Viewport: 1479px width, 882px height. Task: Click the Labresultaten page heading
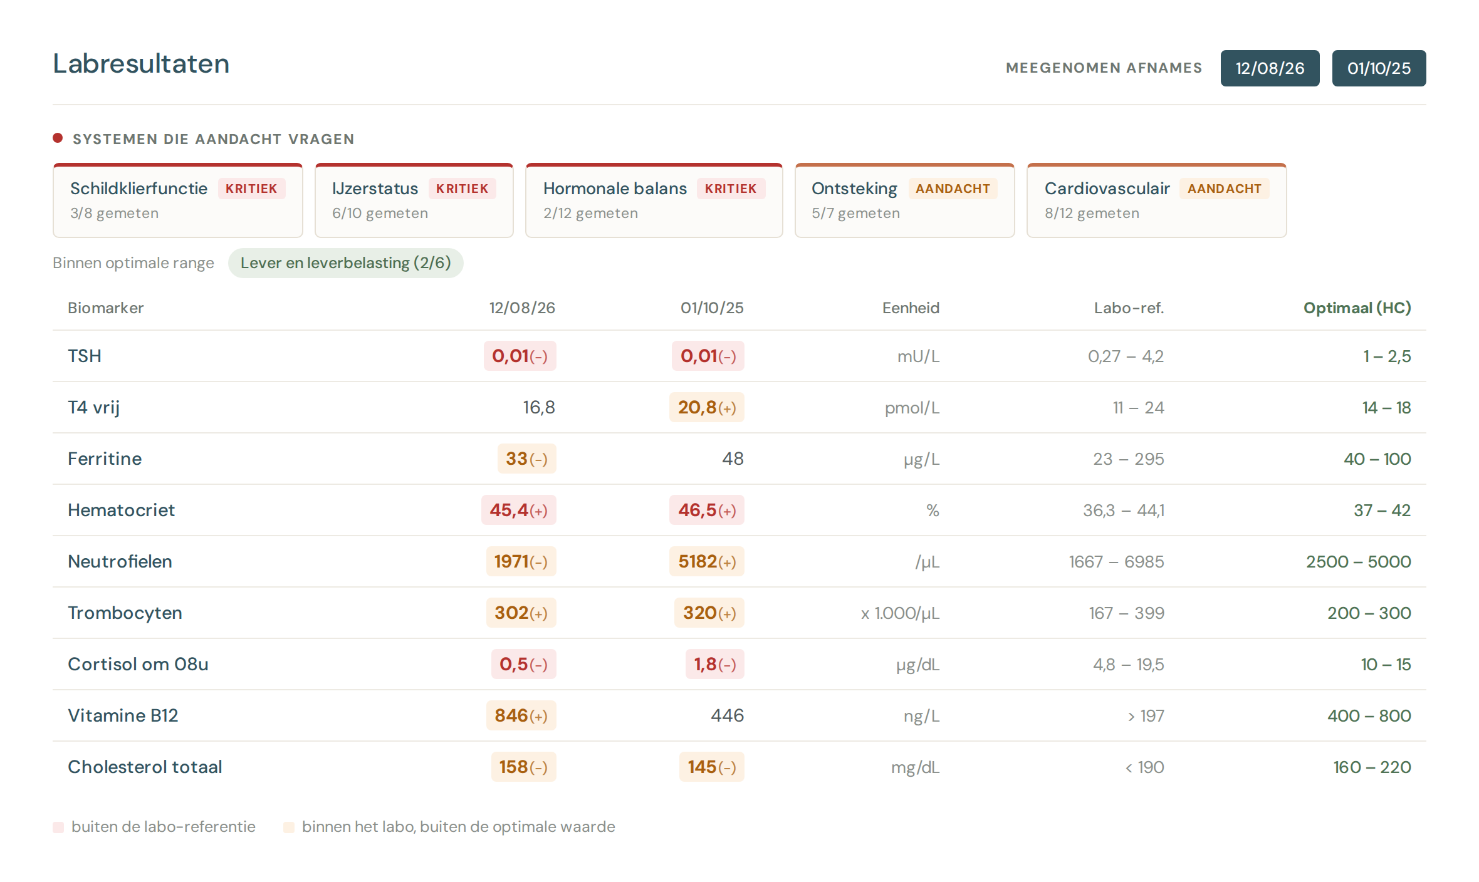pyautogui.click(x=141, y=64)
